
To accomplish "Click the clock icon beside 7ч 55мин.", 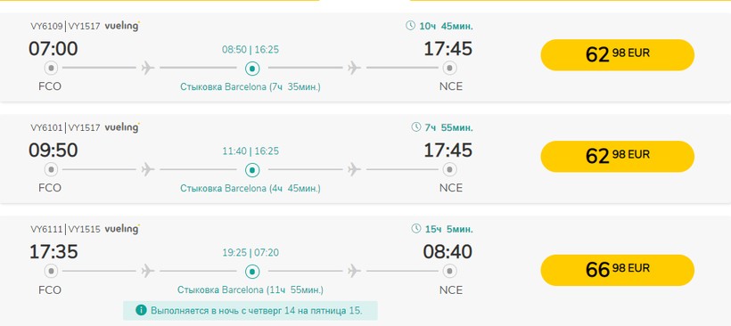I will click(x=415, y=127).
